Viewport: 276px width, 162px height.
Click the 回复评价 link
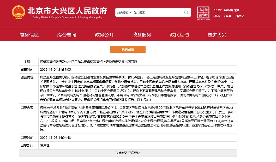(x=134, y=153)
